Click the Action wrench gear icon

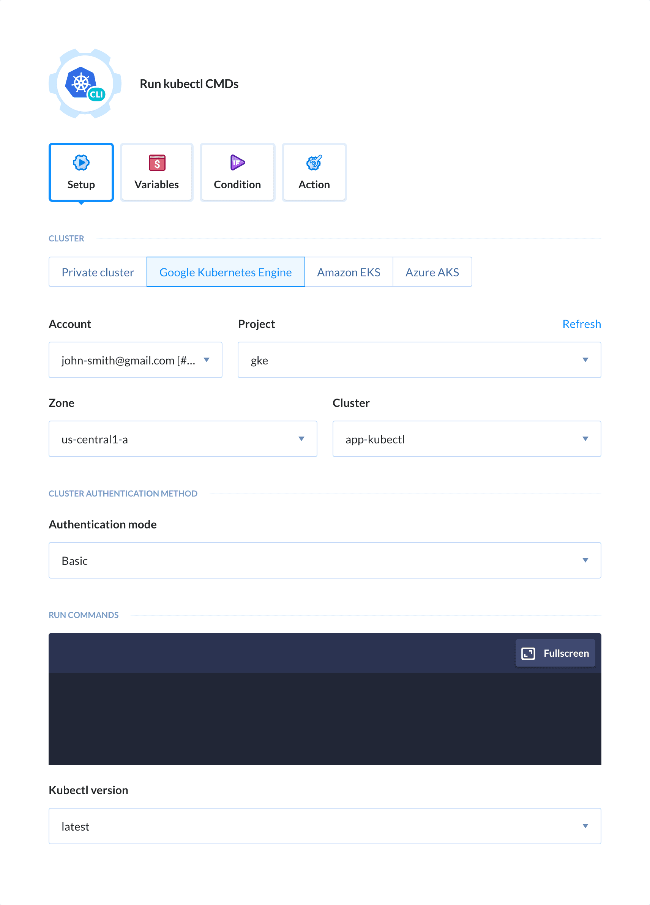pyautogui.click(x=314, y=163)
